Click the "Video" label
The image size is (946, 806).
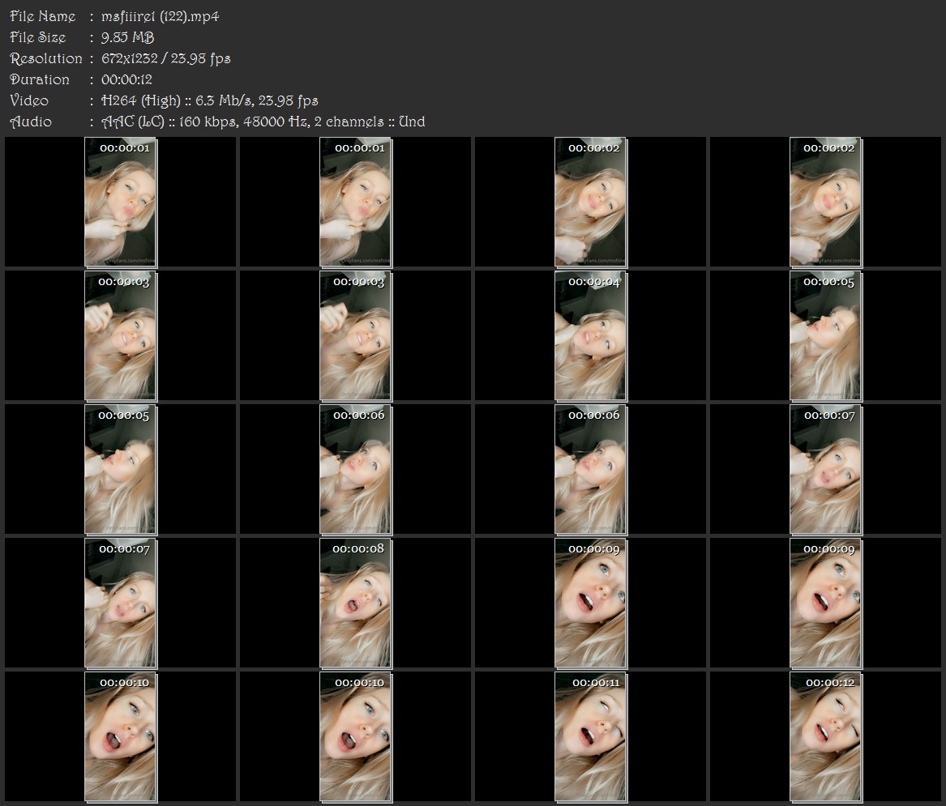(x=29, y=100)
